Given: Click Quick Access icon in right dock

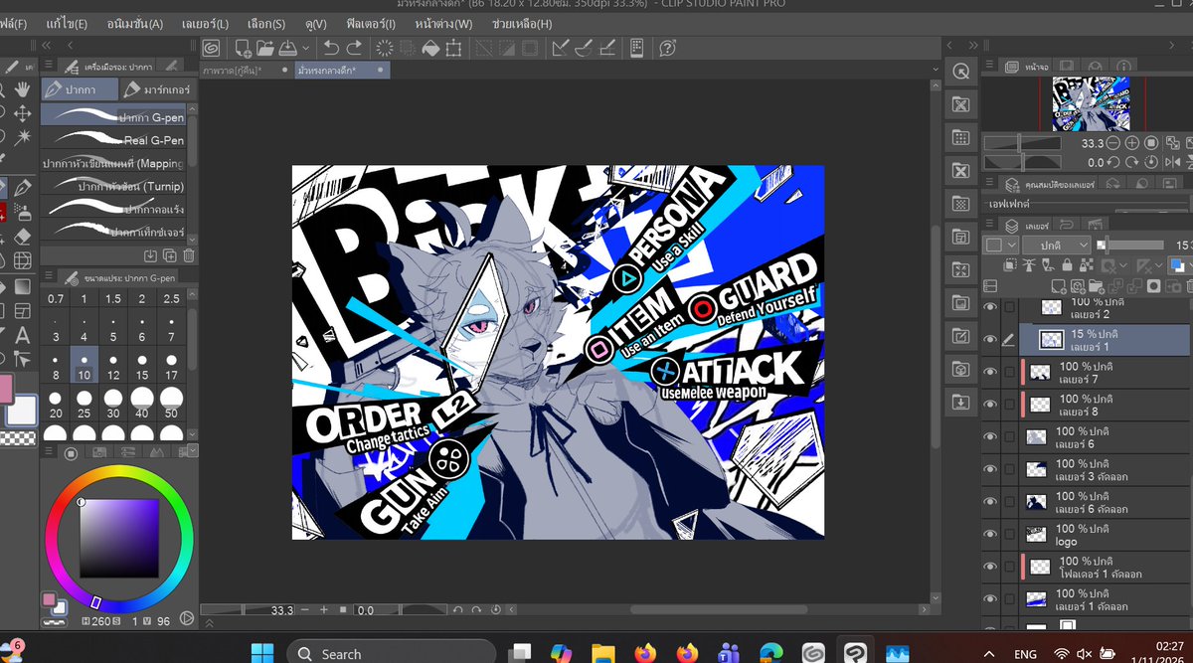Looking at the screenshot, I should coord(960,72).
